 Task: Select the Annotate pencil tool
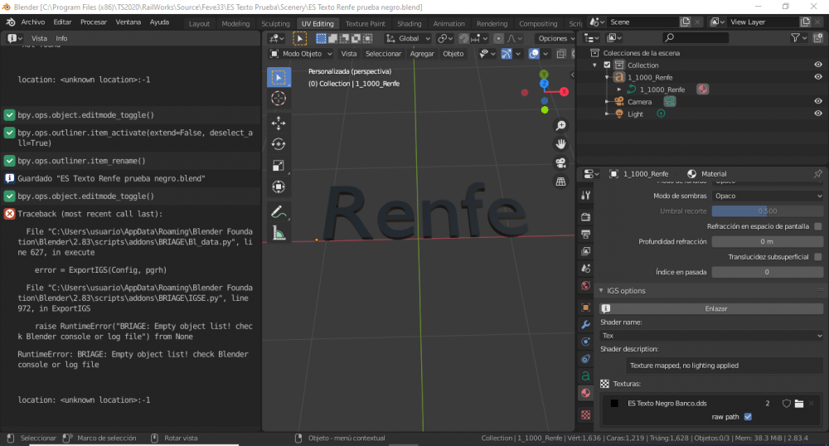(279, 211)
